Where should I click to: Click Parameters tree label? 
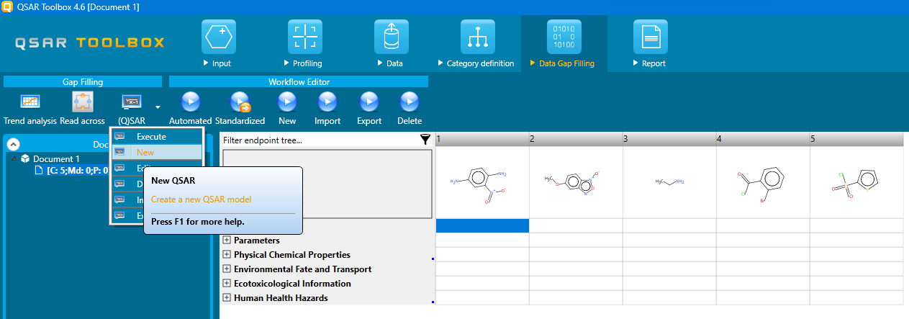pos(257,240)
